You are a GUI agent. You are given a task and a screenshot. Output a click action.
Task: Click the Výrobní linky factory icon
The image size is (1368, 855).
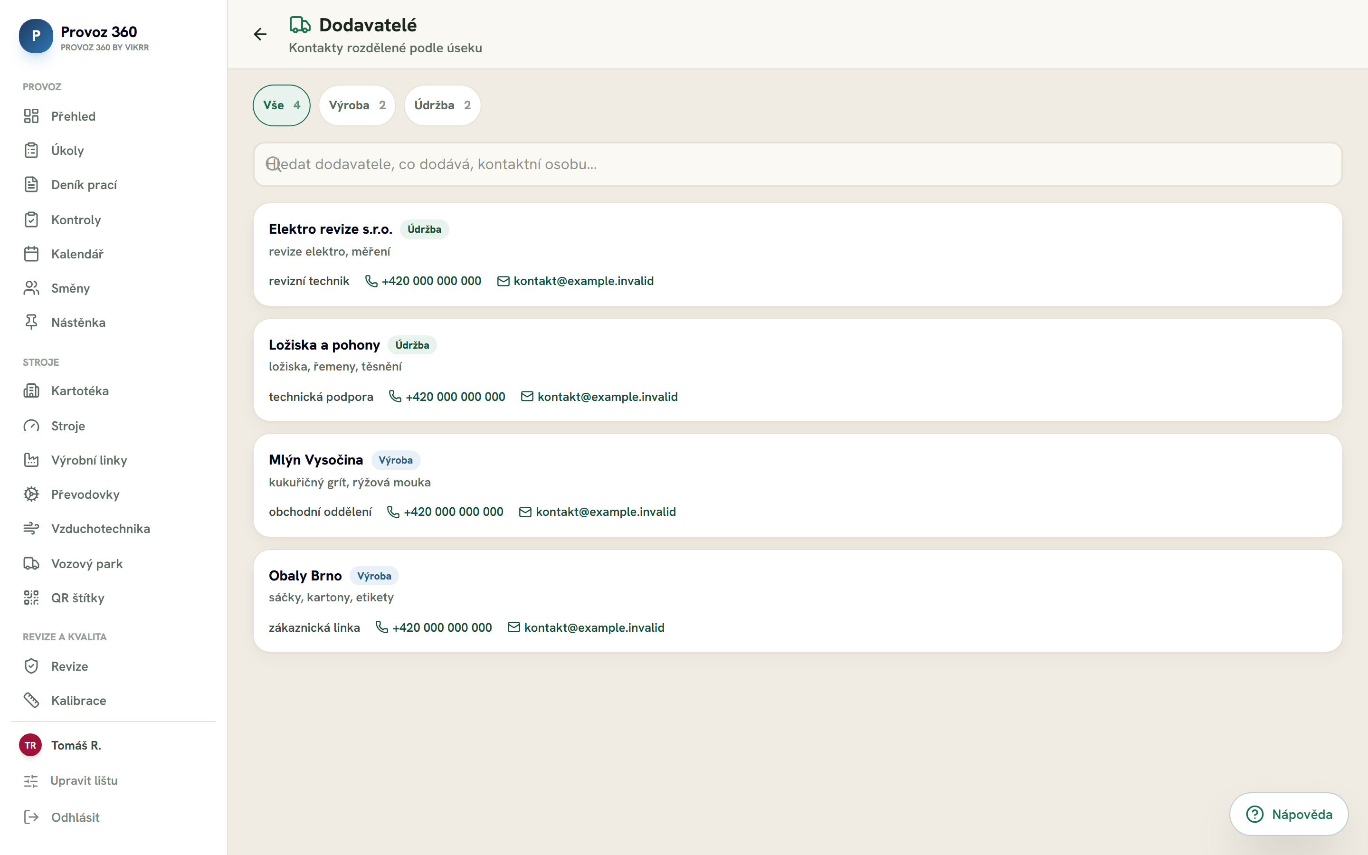(x=31, y=460)
